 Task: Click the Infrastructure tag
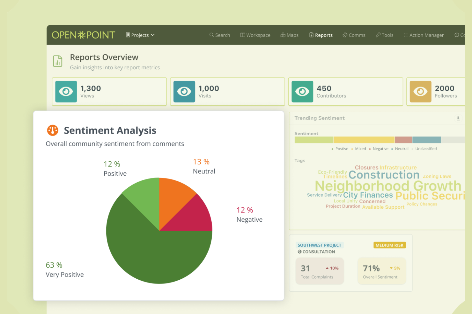coord(398,168)
